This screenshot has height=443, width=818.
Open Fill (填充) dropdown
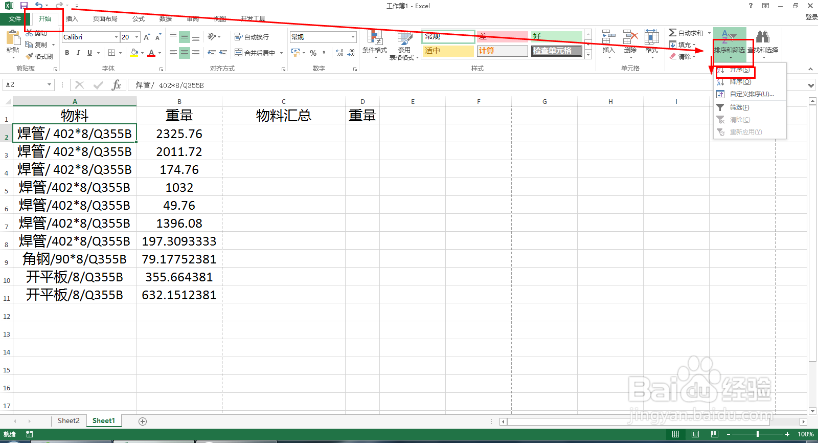(x=683, y=45)
